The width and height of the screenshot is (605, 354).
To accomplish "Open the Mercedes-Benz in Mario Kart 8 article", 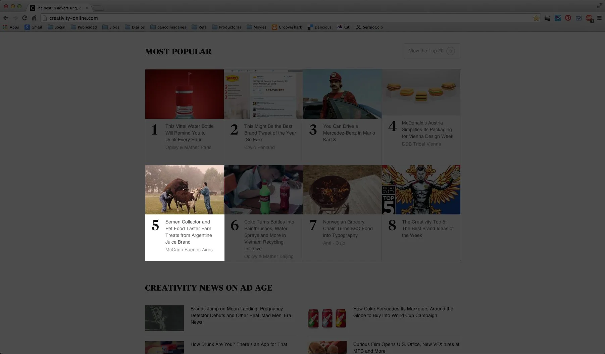I will pos(349,133).
